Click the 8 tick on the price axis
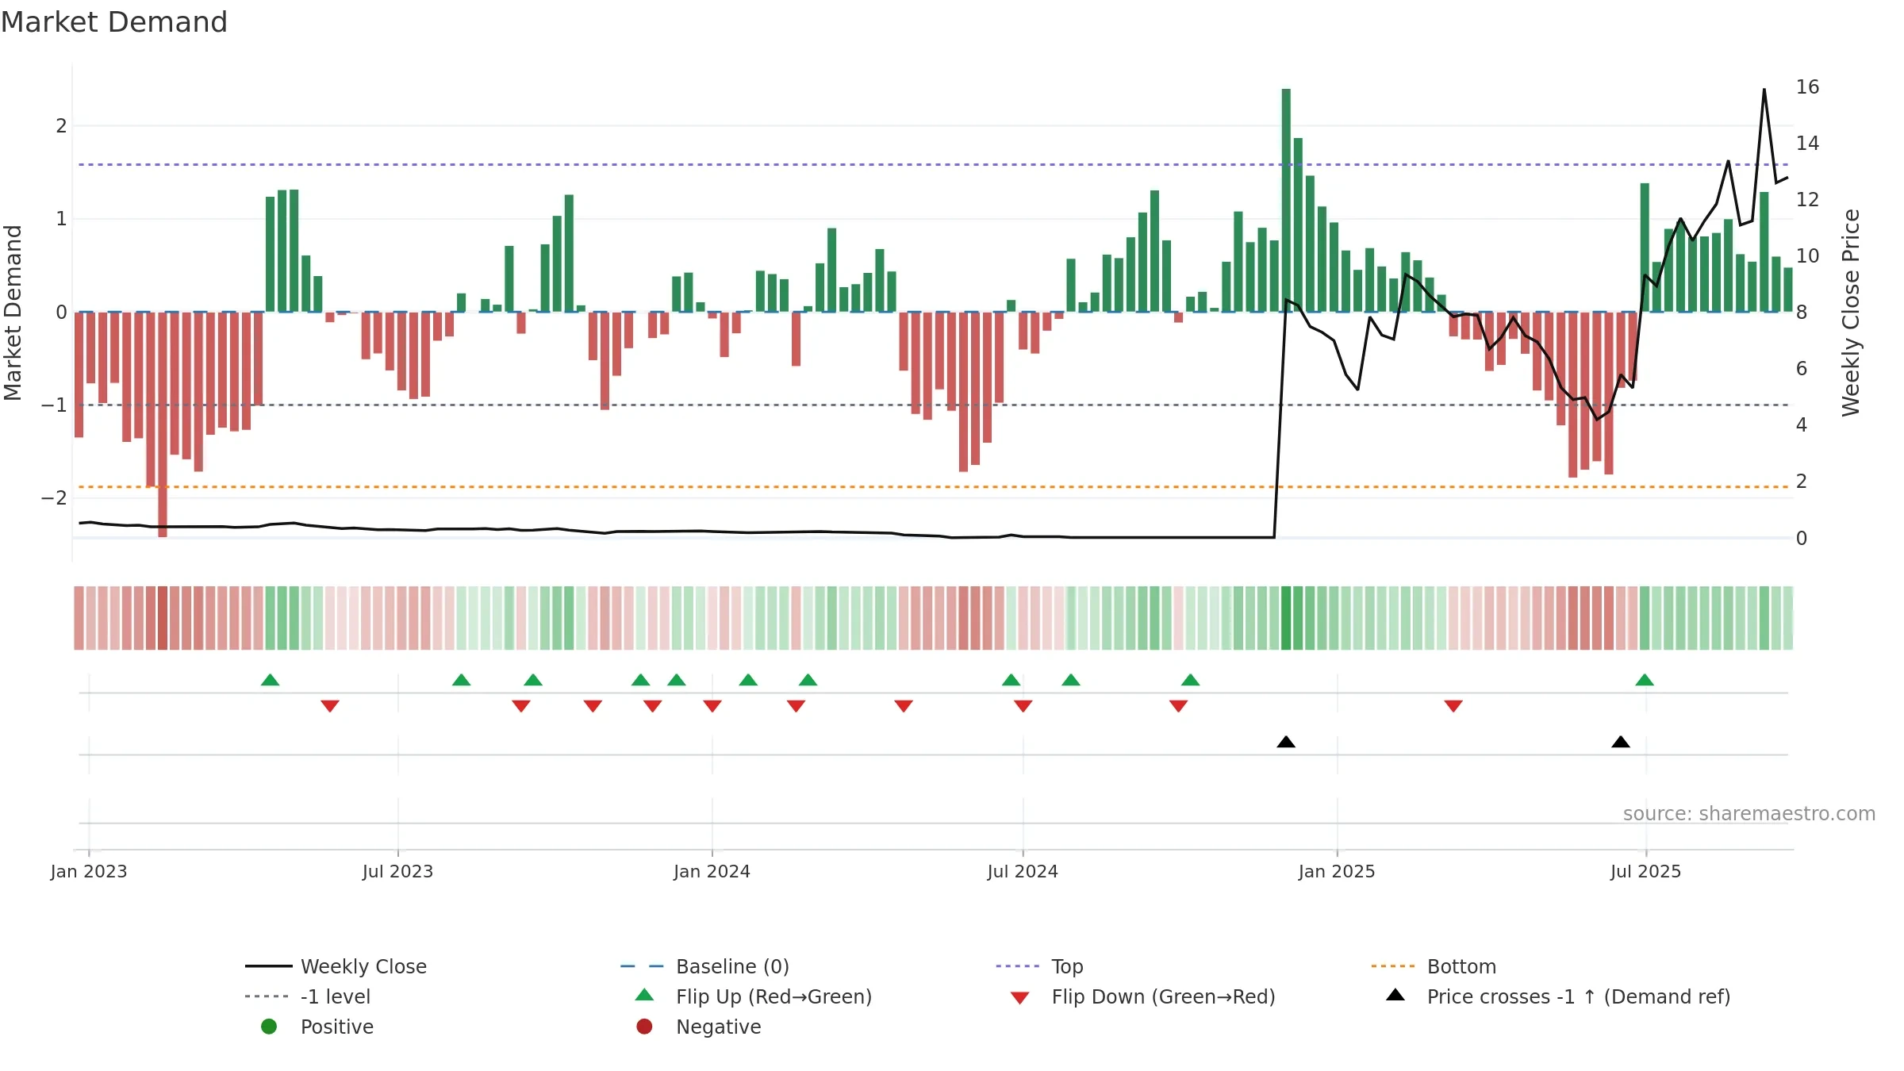Screen dimensions: 1904x1071 [1802, 313]
